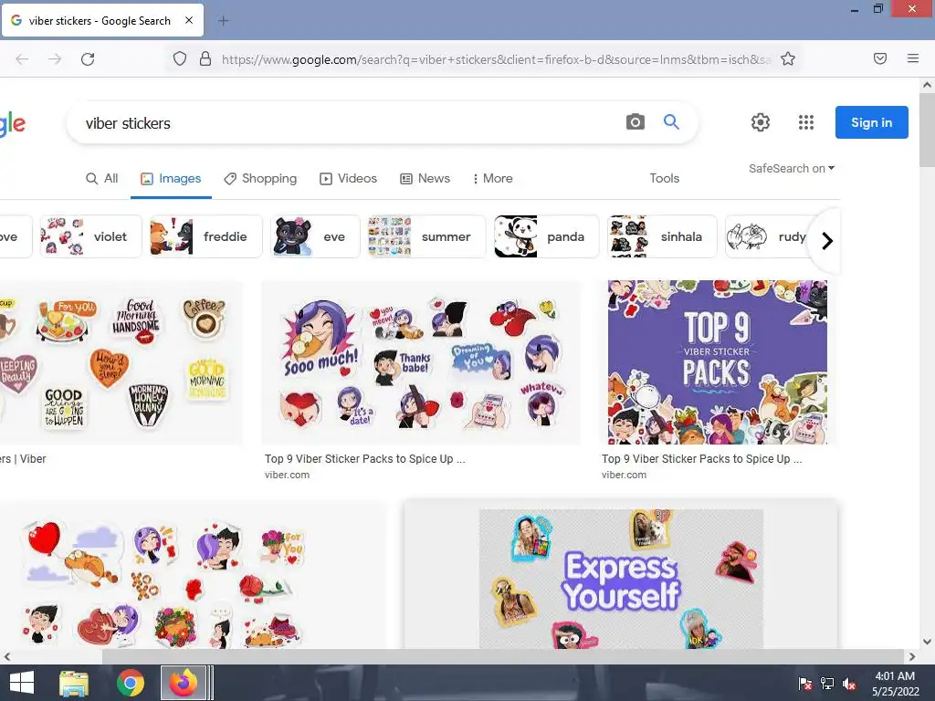
Task: Filter by the violet chip
Action: click(x=91, y=236)
